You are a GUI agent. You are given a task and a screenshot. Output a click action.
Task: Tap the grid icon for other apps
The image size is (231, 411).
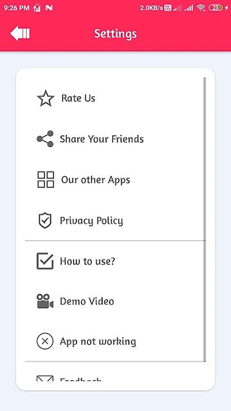46,180
